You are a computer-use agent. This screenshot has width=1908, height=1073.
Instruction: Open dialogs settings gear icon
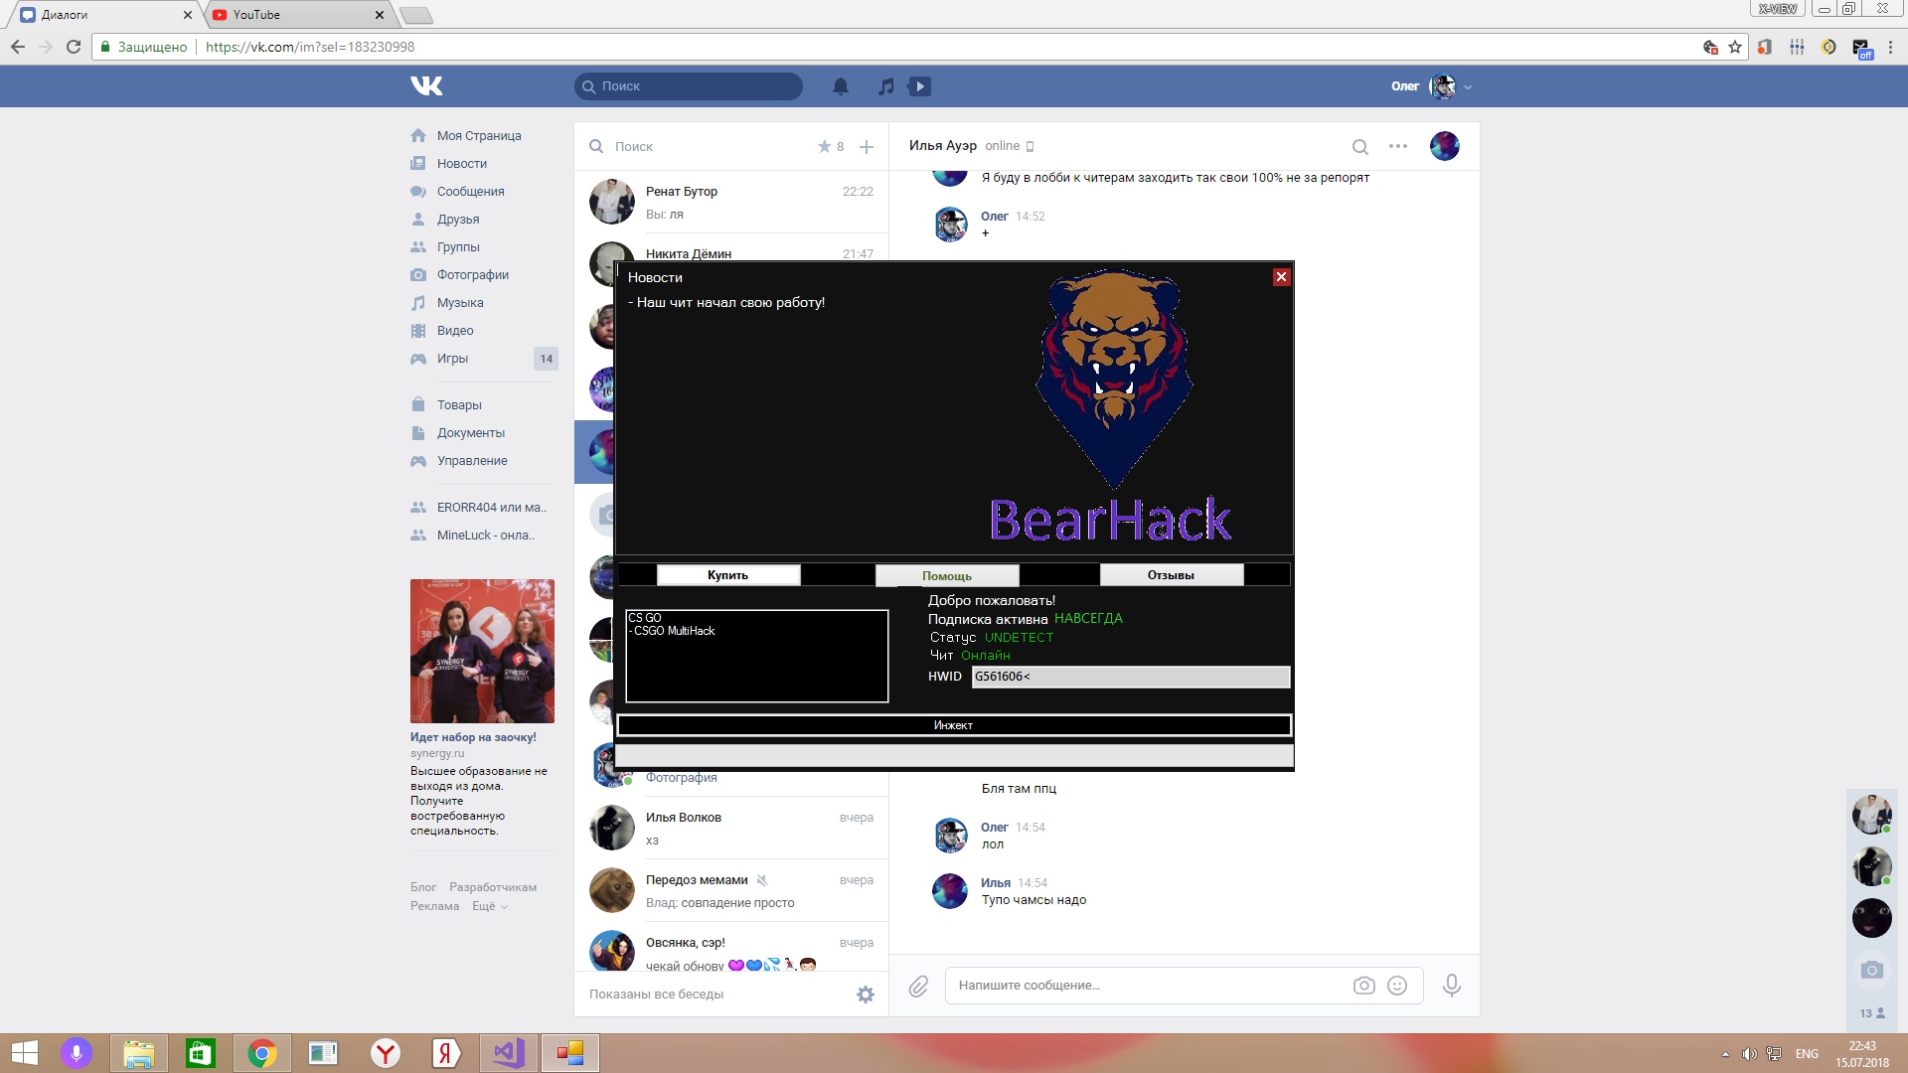tap(866, 995)
